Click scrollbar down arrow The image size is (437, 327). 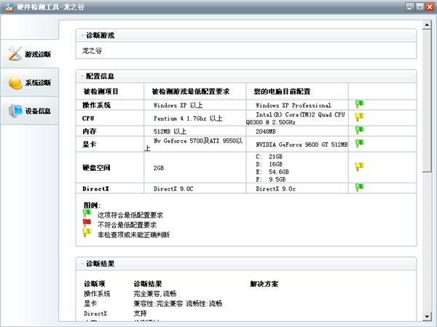[427, 316]
